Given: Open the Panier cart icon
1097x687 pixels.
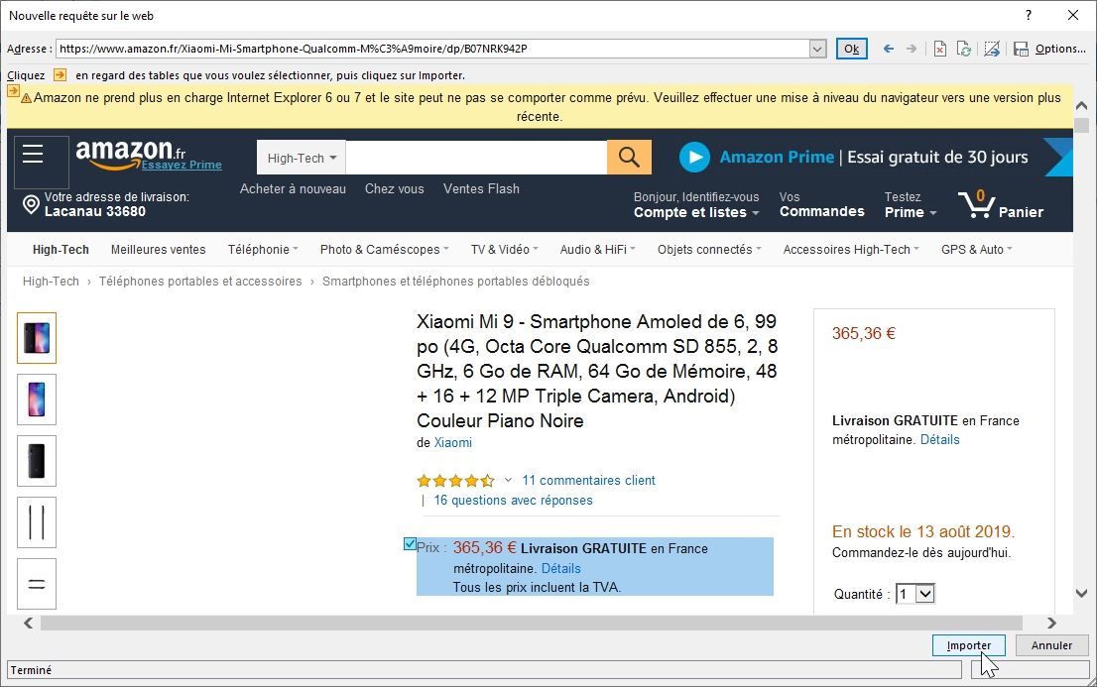Looking at the screenshot, I should [1001, 204].
